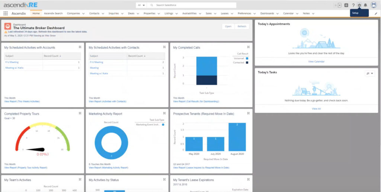381x192 pixels.
Task: Click the global actions plus icon
Action: pyautogui.click(x=346, y=5)
